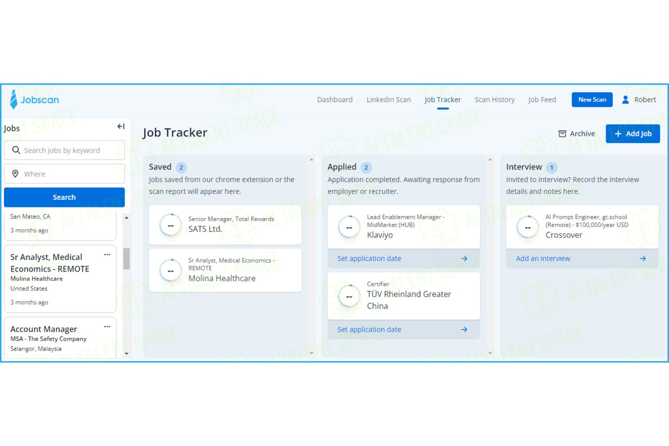Open AI Prompt Engineer Crossover card
The height and width of the screenshot is (446, 669).
click(x=582, y=227)
